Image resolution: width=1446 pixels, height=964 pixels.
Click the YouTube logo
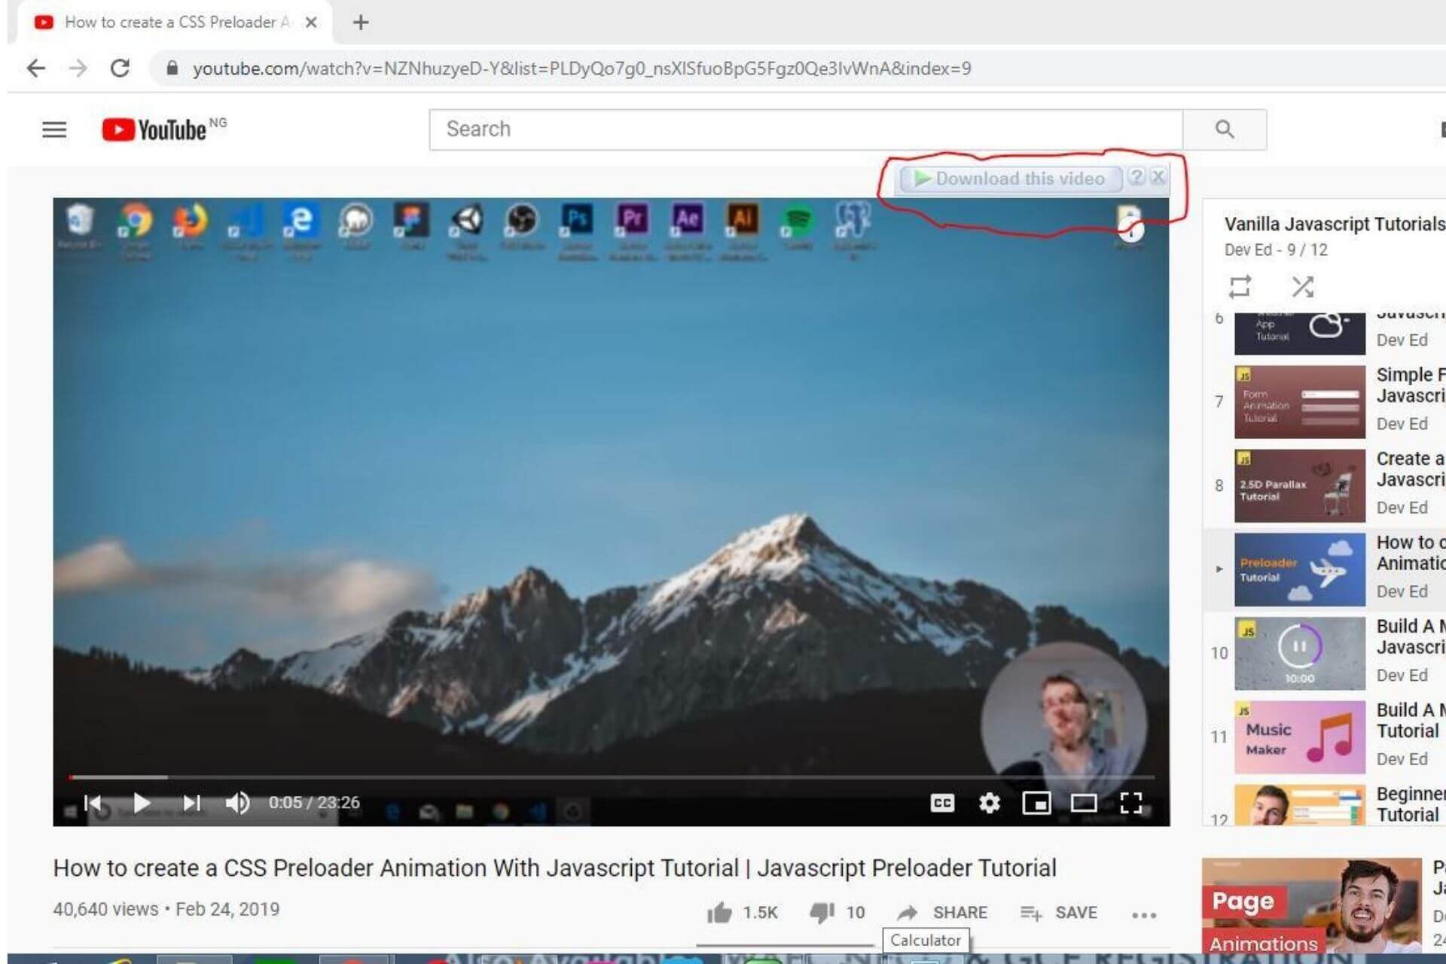155,130
